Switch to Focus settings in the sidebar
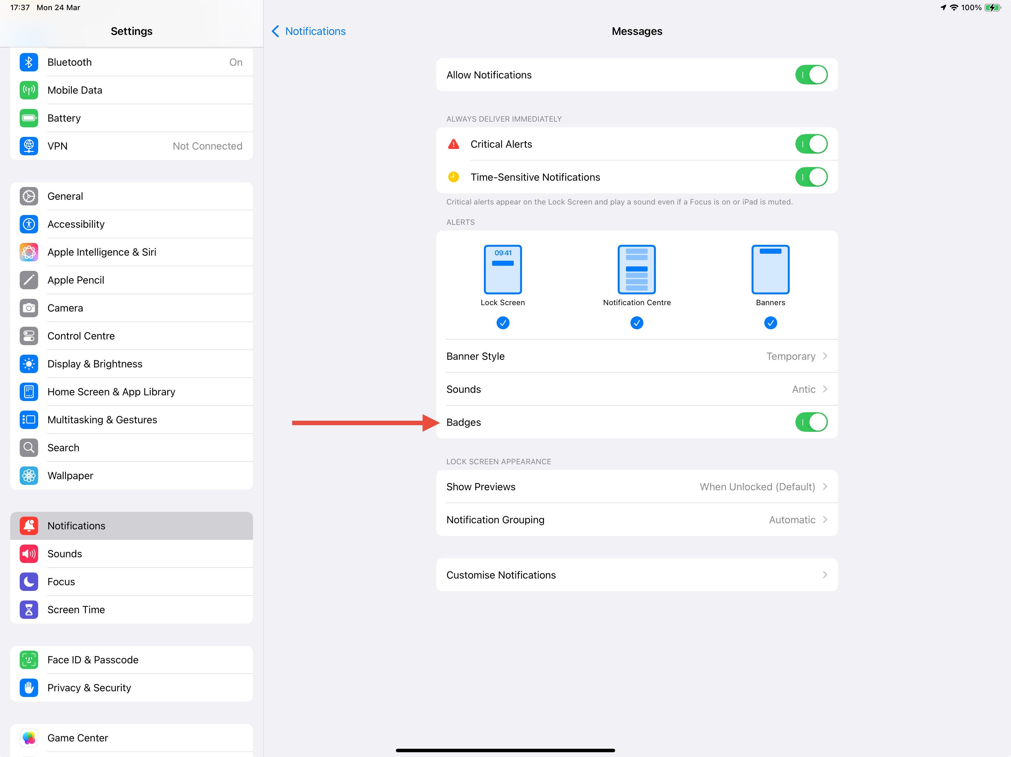Viewport: 1011px width, 757px height. click(x=61, y=582)
